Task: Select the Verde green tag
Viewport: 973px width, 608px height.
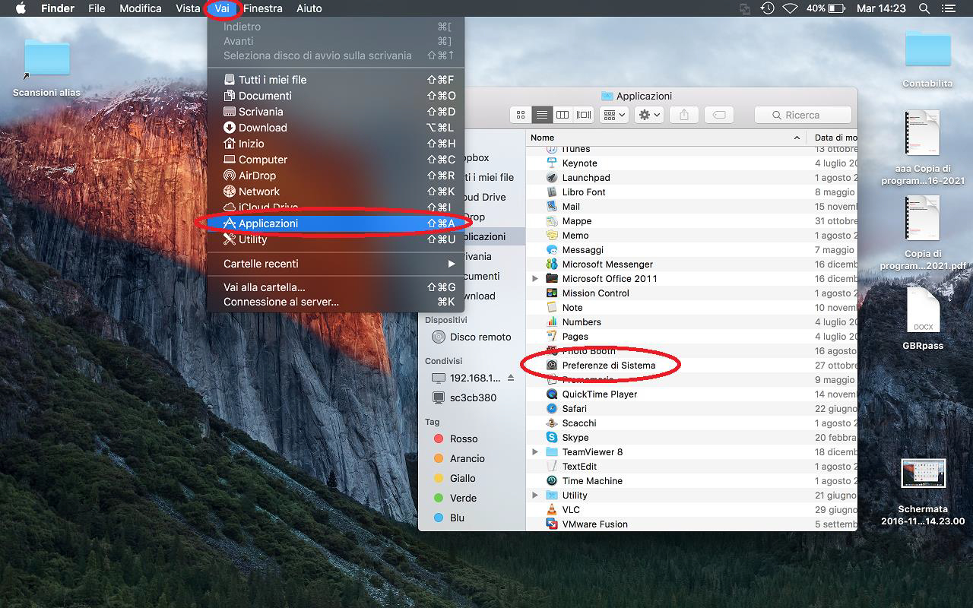Action: [471, 498]
